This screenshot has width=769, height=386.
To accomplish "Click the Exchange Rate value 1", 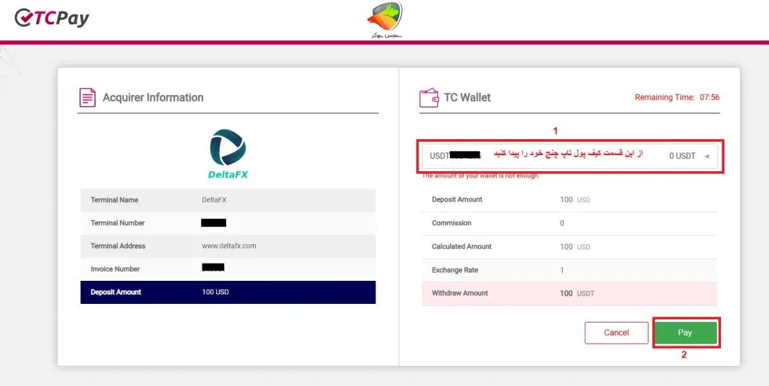I will (562, 270).
